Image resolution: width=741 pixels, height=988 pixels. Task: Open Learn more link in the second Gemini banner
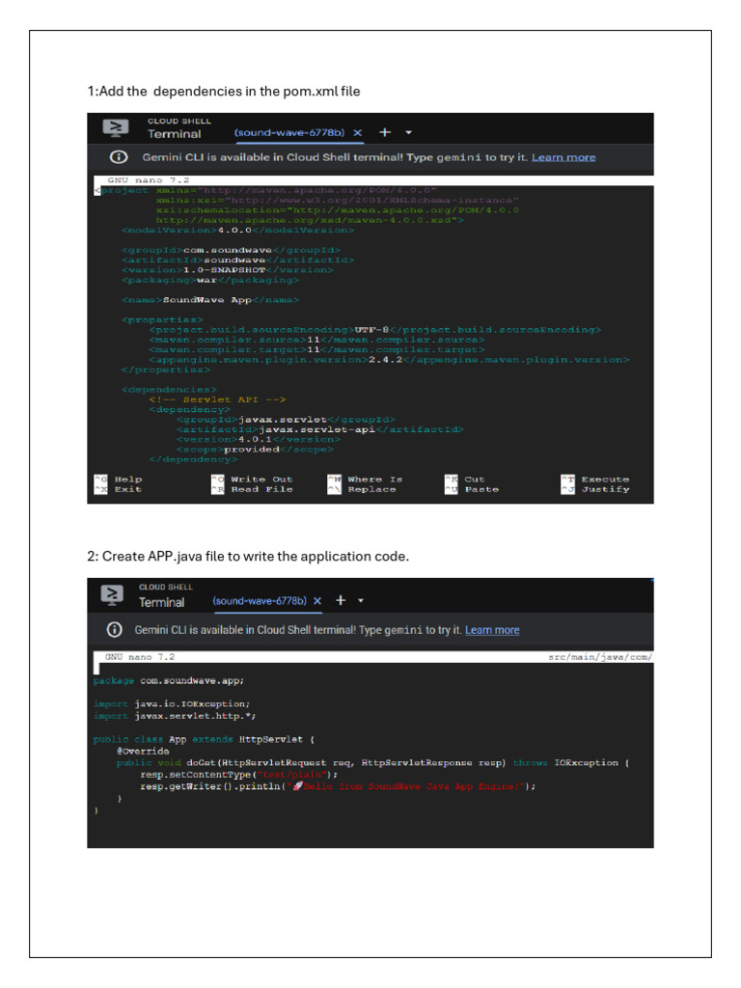coord(492,629)
